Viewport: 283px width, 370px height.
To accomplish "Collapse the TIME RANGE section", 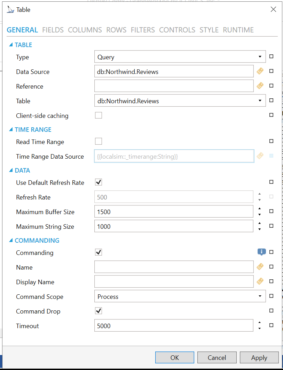I will [x=10, y=130].
